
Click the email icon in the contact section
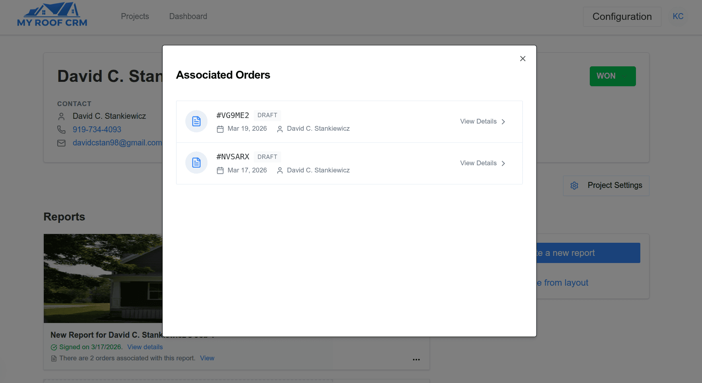[x=61, y=143]
